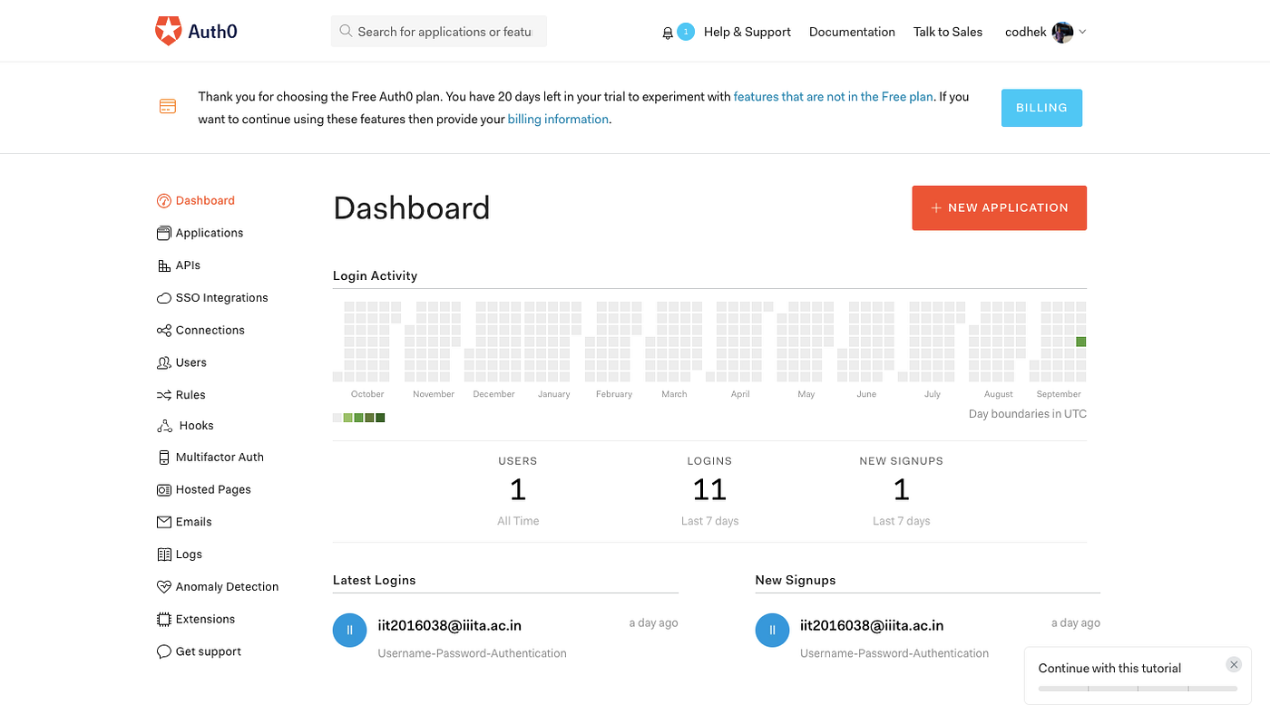Click the notification bell icon

tap(668, 33)
